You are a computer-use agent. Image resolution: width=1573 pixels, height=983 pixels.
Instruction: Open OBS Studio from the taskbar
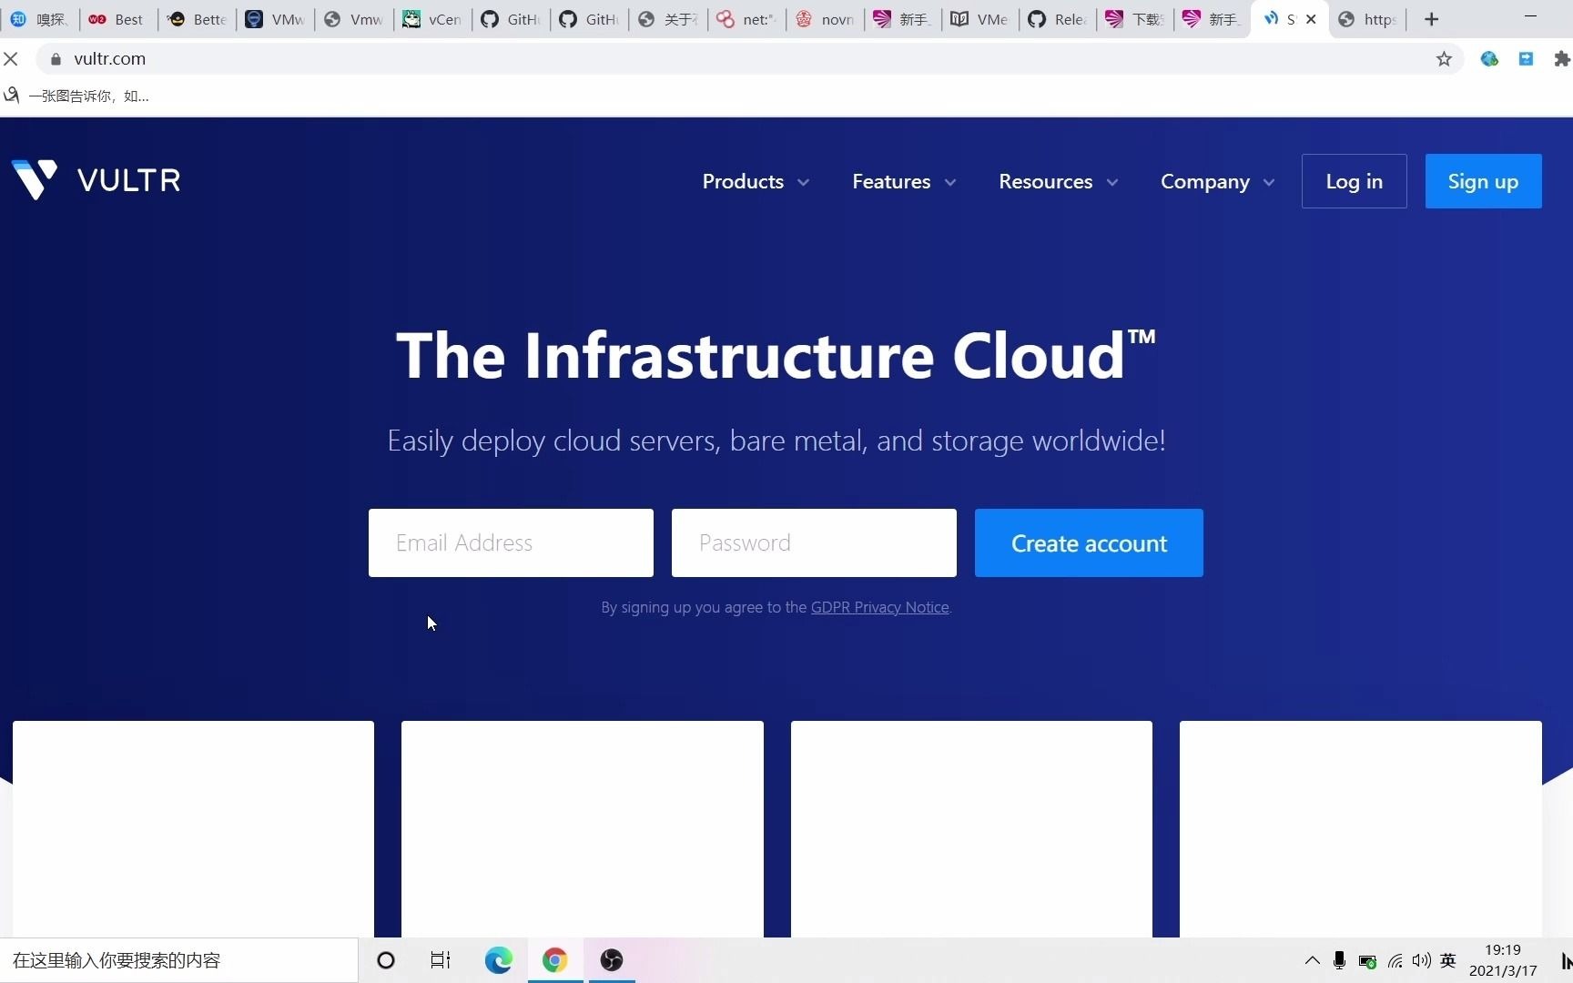point(612,960)
